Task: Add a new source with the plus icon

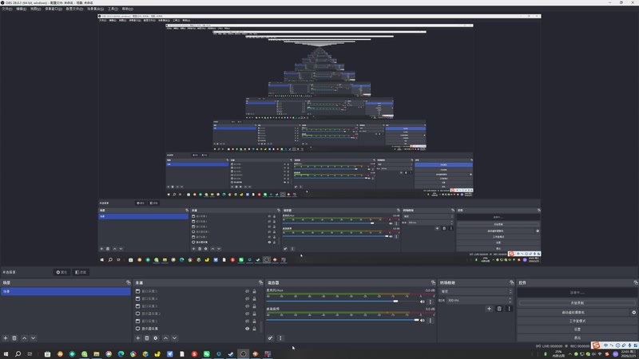Action: click(137, 337)
